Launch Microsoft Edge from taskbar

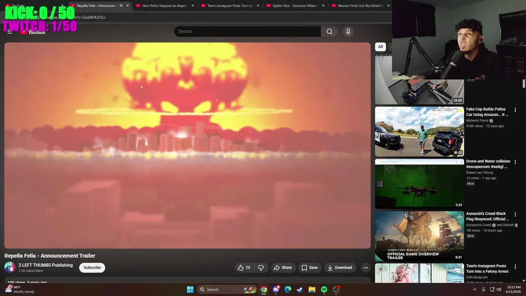(288, 289)
